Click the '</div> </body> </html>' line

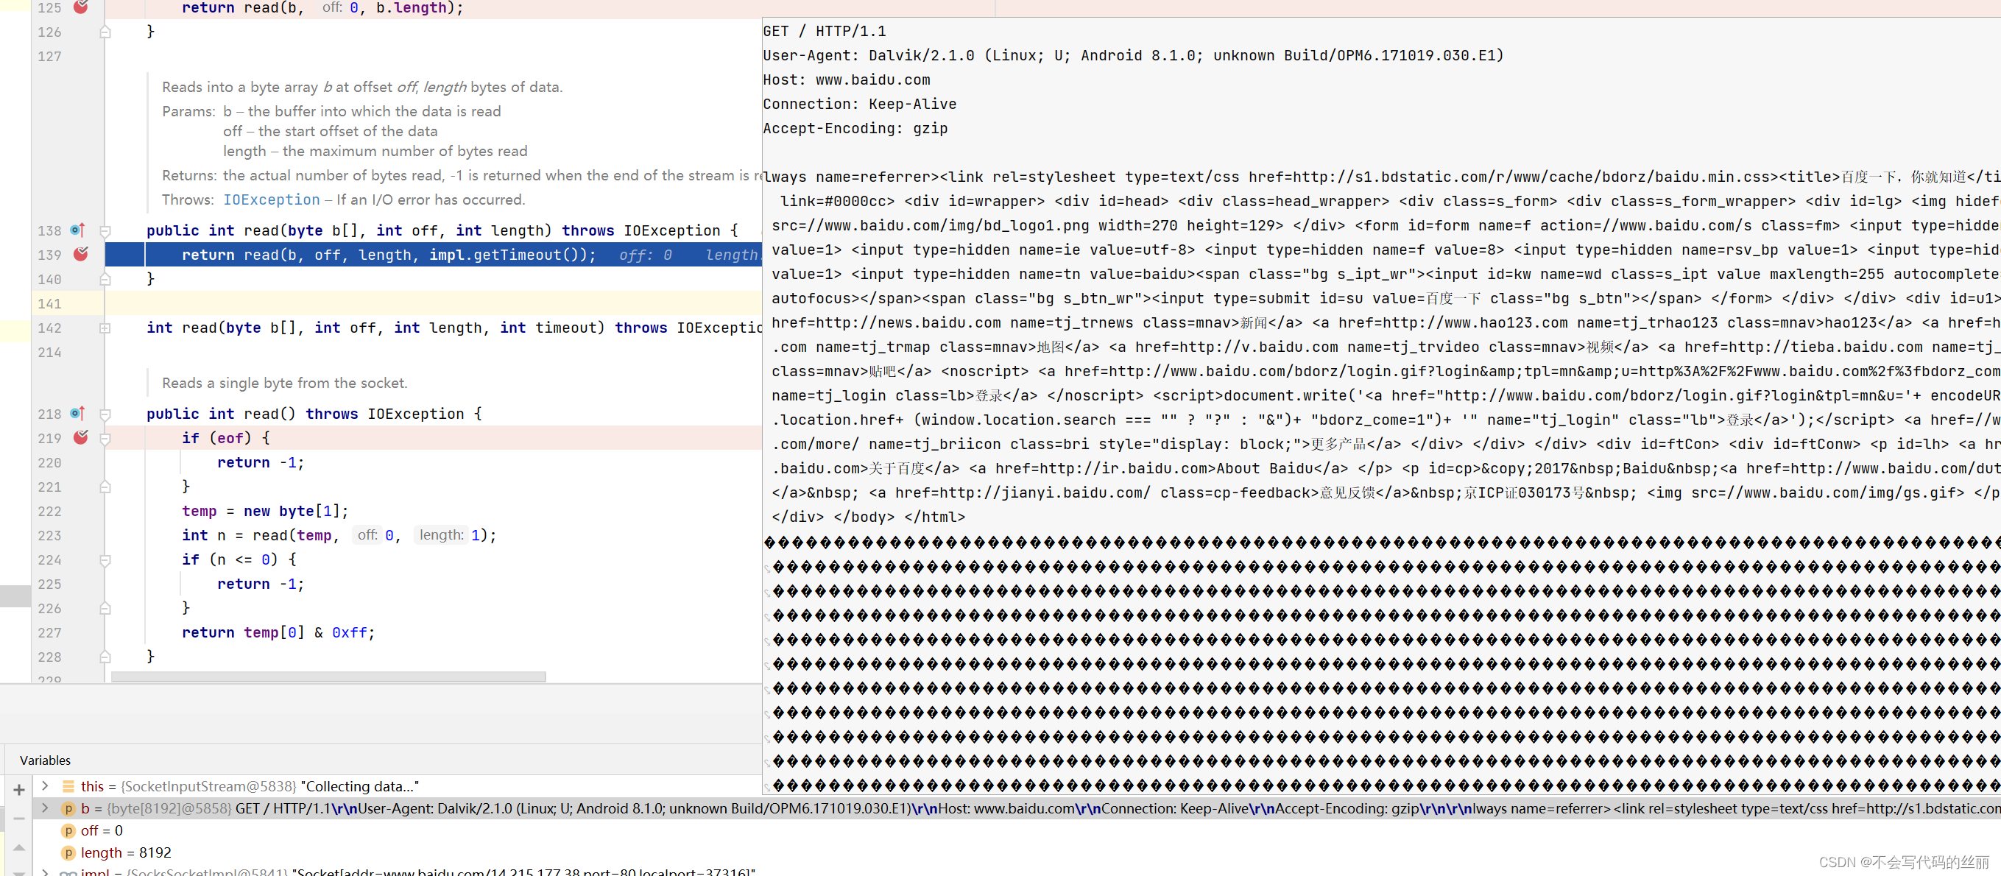pyautogui.click(x=868, y=518)
